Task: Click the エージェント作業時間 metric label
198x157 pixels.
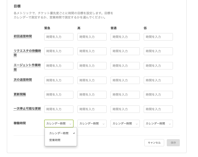Action: click(x=27, y=67)
